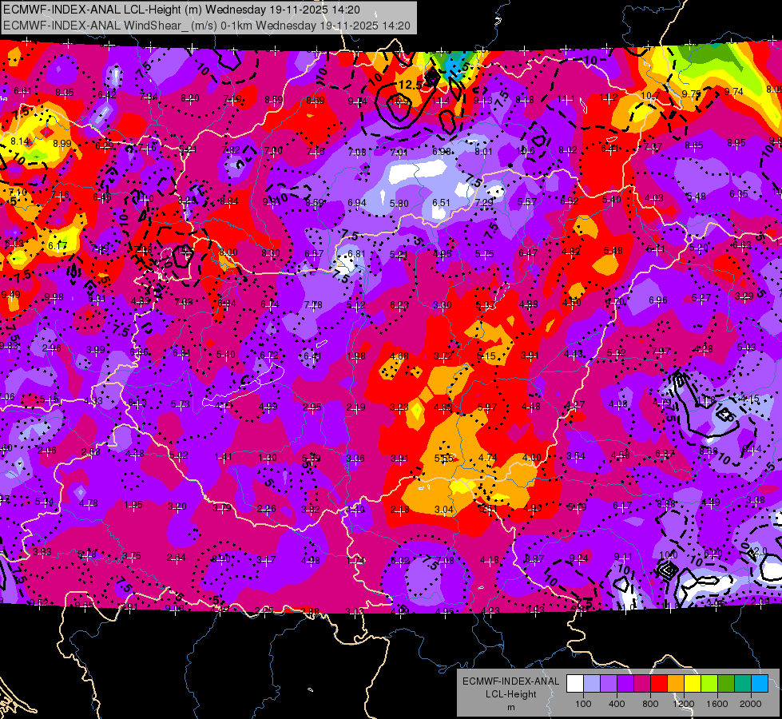The width and height of the screenshot is (782, 719).
Task: Click the grid value 4.03
Action: [654, 198]
